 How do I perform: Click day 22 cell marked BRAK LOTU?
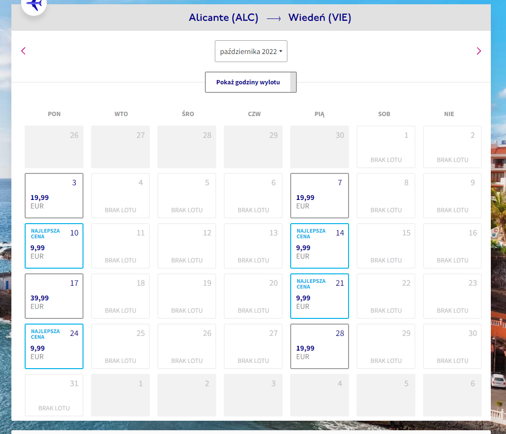[386, 296]
